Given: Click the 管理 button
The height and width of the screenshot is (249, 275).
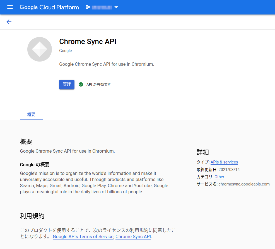Looking at the screenshot, I should click(67, 84).
